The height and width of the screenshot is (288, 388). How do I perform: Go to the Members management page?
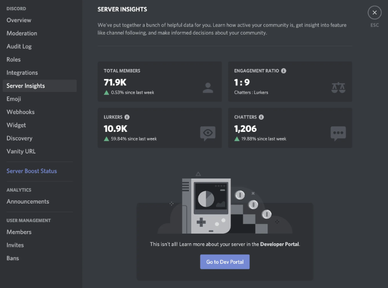click(19, 232)
